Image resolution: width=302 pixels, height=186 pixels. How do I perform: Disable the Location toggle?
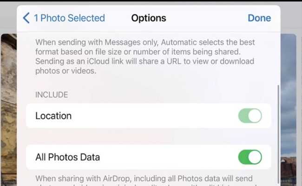[250, 116]
